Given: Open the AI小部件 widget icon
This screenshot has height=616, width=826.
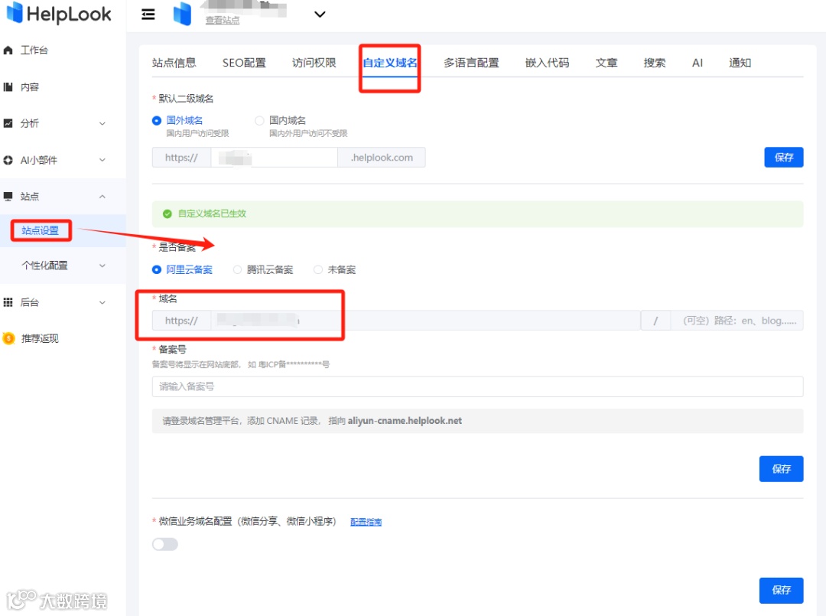Looking at the screenshot, I should point(9,159).
